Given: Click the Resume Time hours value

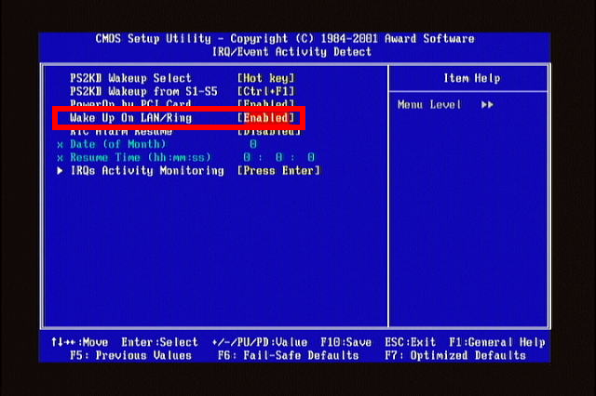Looking at the screenshot, I should point(247,157).
